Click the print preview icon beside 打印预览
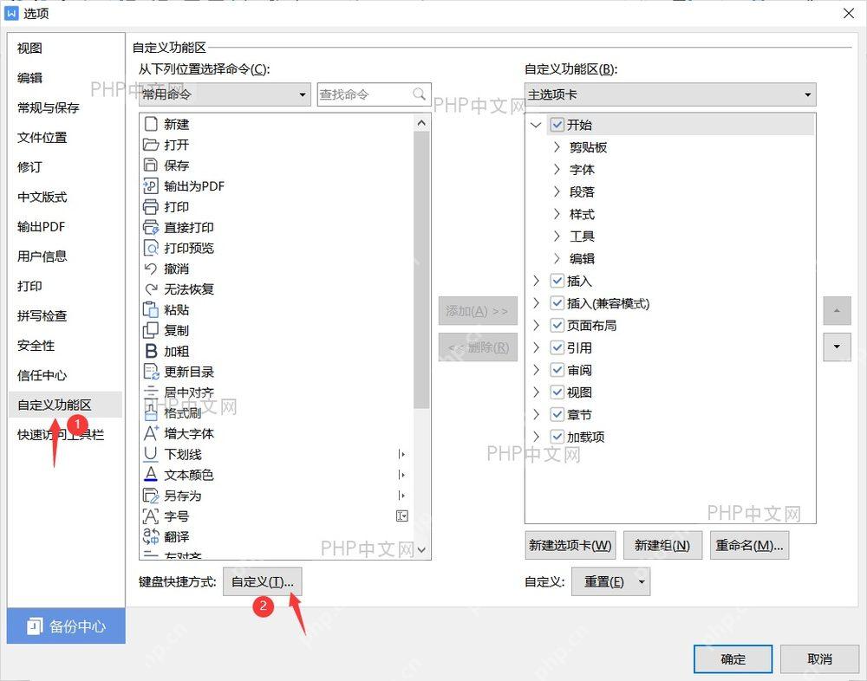867x681 pixels. pyautogui.click(x=151, y=248)
